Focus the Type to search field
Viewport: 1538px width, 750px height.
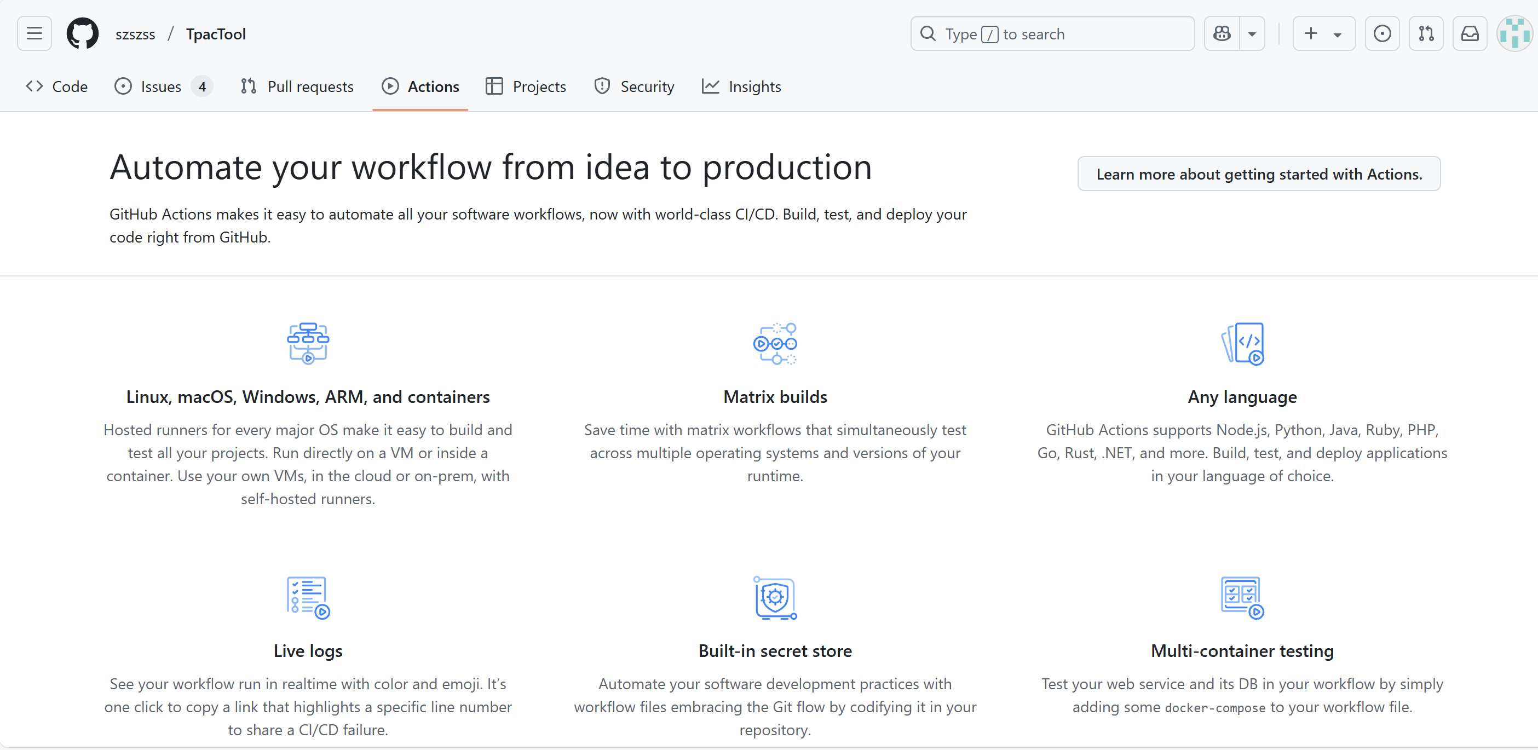[1052, 34]
